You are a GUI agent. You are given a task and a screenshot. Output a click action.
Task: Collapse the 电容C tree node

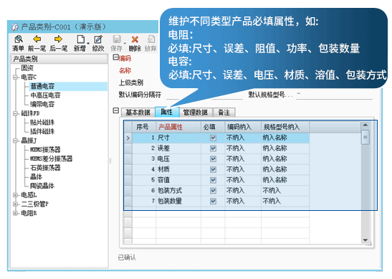(x=15, y=77)
